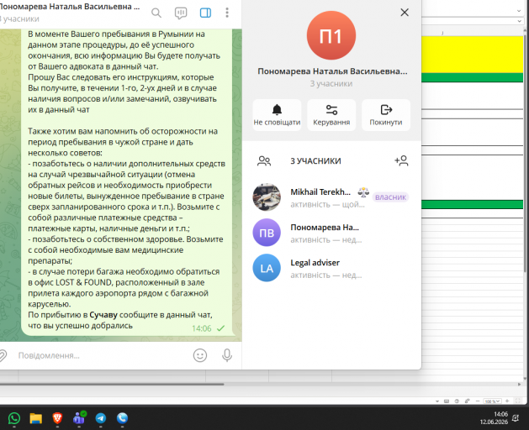Screen dimensions: 529x430
Task: Open File Explorer from the taskbar
Action: [36, 418]
